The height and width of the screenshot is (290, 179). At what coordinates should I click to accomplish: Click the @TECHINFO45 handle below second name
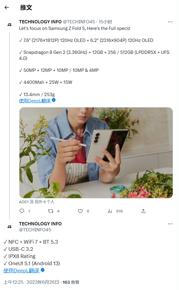coord(35,230)
